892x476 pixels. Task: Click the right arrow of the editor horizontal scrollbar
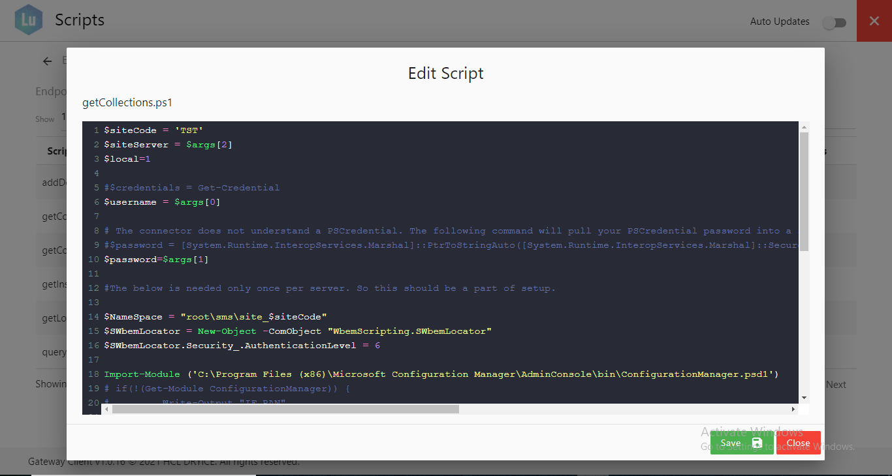tap(793, 409)
